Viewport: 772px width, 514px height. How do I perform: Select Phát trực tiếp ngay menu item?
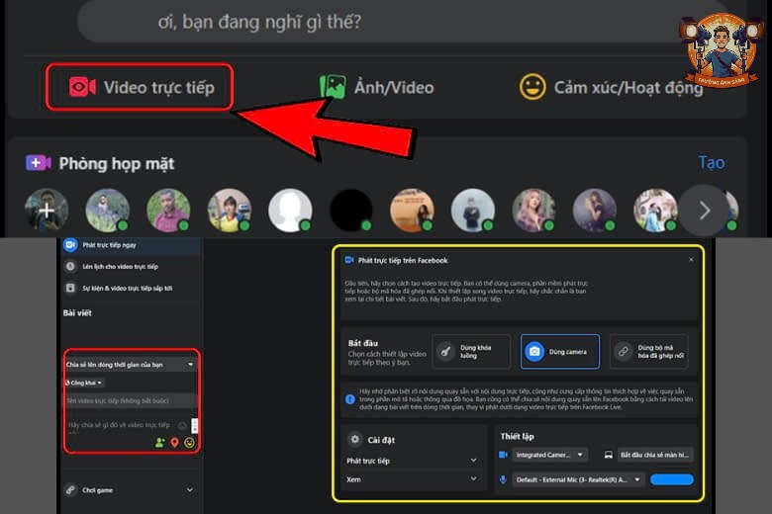[131, 245]
